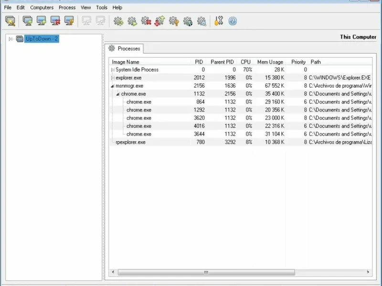Click the greyed-out connect computer icon

click(86, 21)
